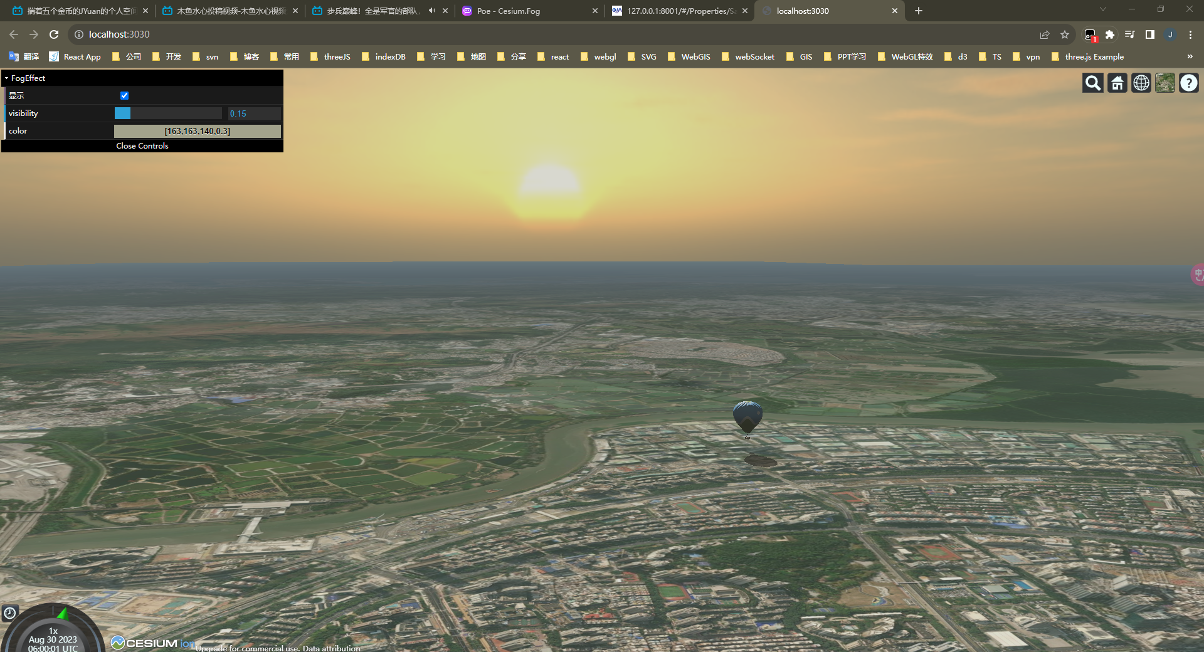Bookmark this page with star icon
Viewport: 1204px width, 652px height.
[1065, 34]
